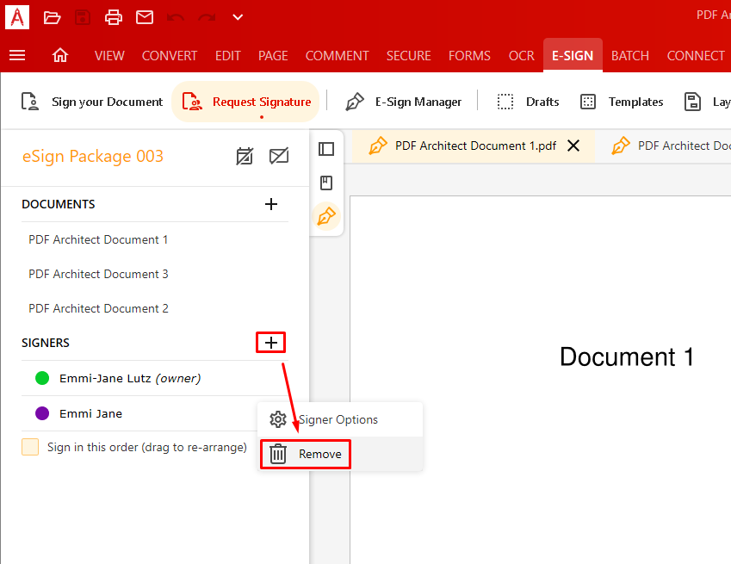
Task: Click the save layout icon in toolbar
Action: (x=692, y=102)
